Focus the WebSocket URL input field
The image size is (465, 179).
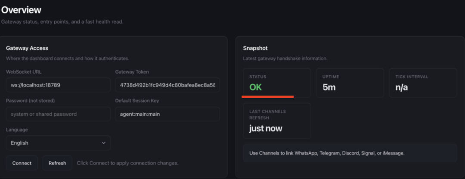[58, 85]
